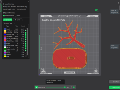Edit plate note with the pencil icon

pyautogui.click(x=80, y=16)
